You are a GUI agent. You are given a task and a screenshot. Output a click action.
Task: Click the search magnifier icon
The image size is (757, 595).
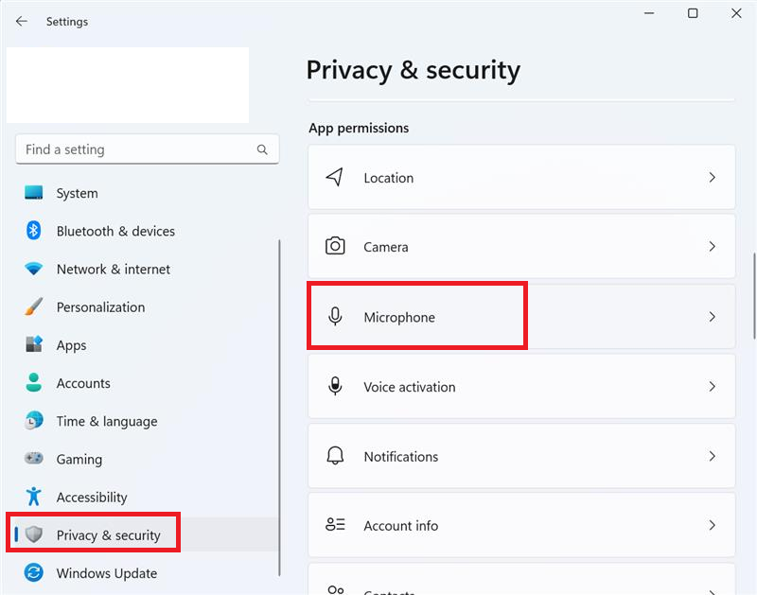pos(262,149)
